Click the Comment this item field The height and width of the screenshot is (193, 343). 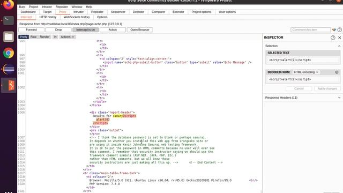coord(311,30)
